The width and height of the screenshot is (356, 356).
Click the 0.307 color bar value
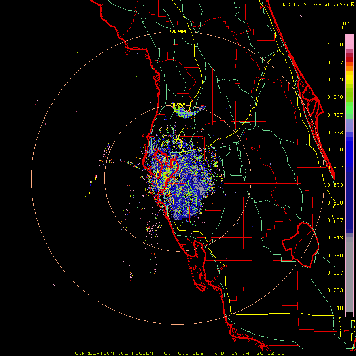335,273
